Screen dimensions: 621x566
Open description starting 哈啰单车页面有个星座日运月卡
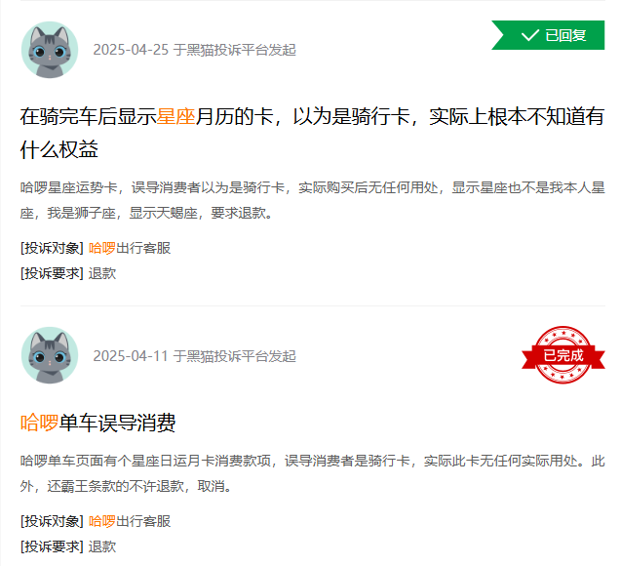click(x=313, y=473)
